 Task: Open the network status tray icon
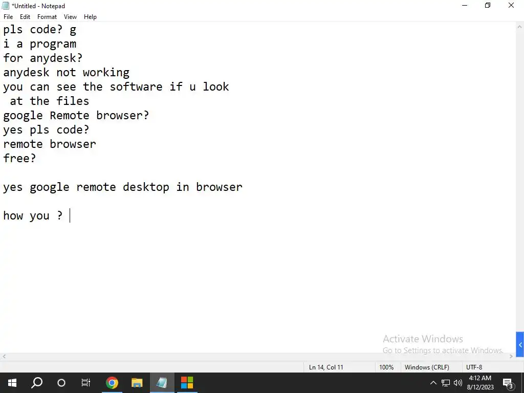(446, 383)
